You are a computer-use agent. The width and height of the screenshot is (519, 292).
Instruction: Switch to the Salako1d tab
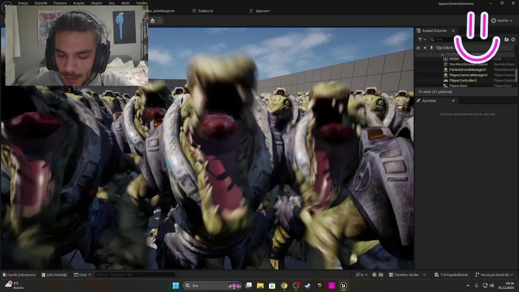[x=206, y=11]
